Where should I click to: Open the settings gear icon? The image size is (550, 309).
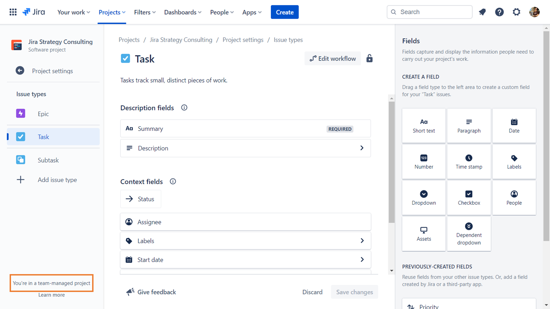(x=516, y=12)
